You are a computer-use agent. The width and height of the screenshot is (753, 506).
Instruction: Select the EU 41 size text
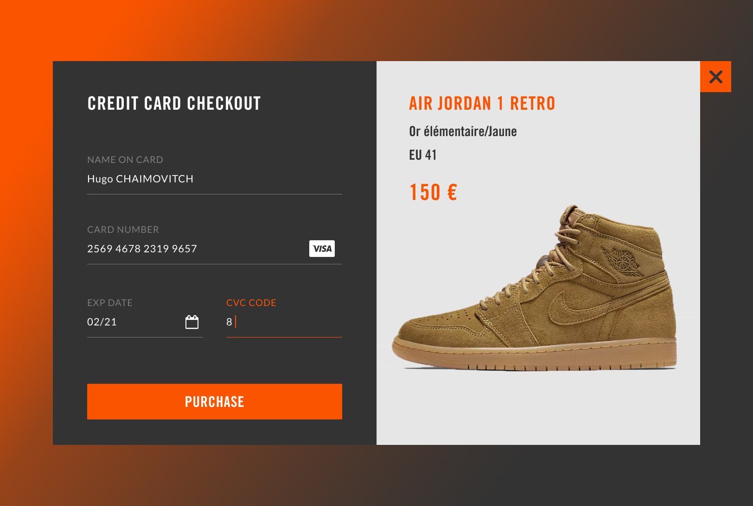[x=423, y=155]
